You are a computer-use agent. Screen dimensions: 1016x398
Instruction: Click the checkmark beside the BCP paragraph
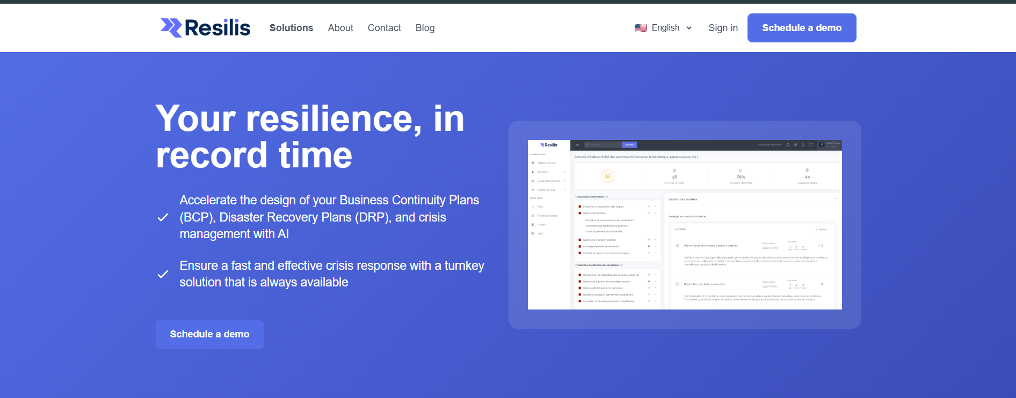(163, 217)
